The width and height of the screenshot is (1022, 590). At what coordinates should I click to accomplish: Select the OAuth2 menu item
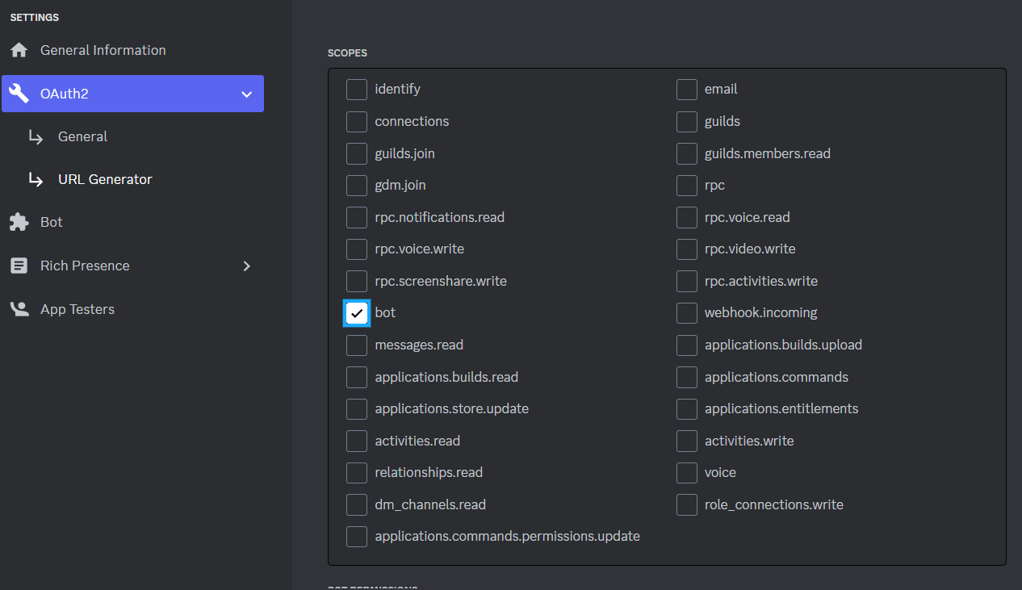(132, 94)
